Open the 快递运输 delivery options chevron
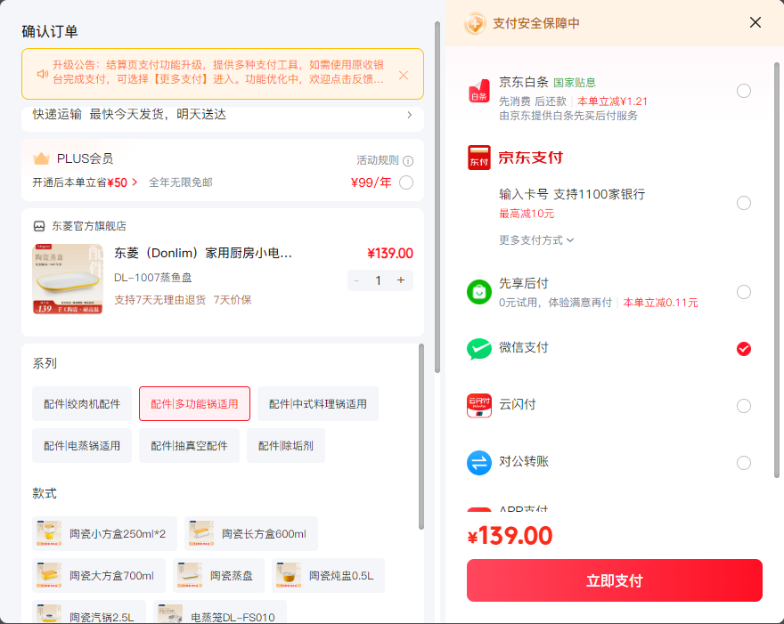 coord(410,115)
